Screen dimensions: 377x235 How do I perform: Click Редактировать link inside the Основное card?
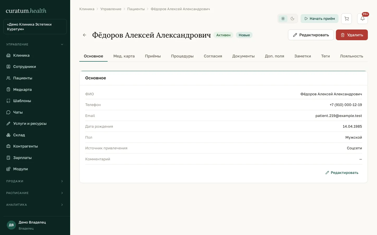tap(342, 173)
